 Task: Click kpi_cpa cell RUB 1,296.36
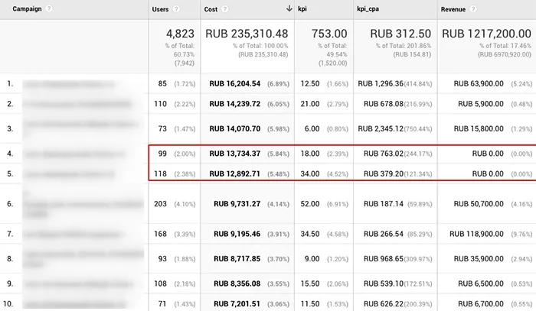381,84
